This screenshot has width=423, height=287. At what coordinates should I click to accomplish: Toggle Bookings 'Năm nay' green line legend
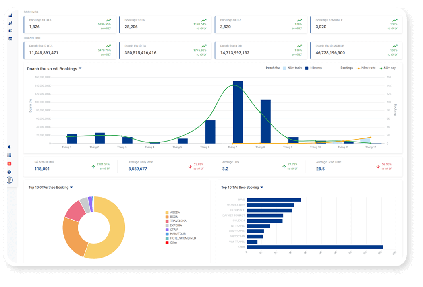[x=387, y=68]
